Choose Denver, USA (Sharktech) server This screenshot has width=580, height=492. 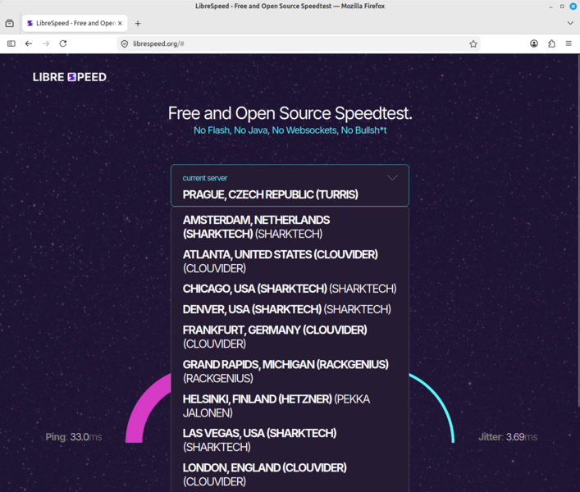click(290, 309)
